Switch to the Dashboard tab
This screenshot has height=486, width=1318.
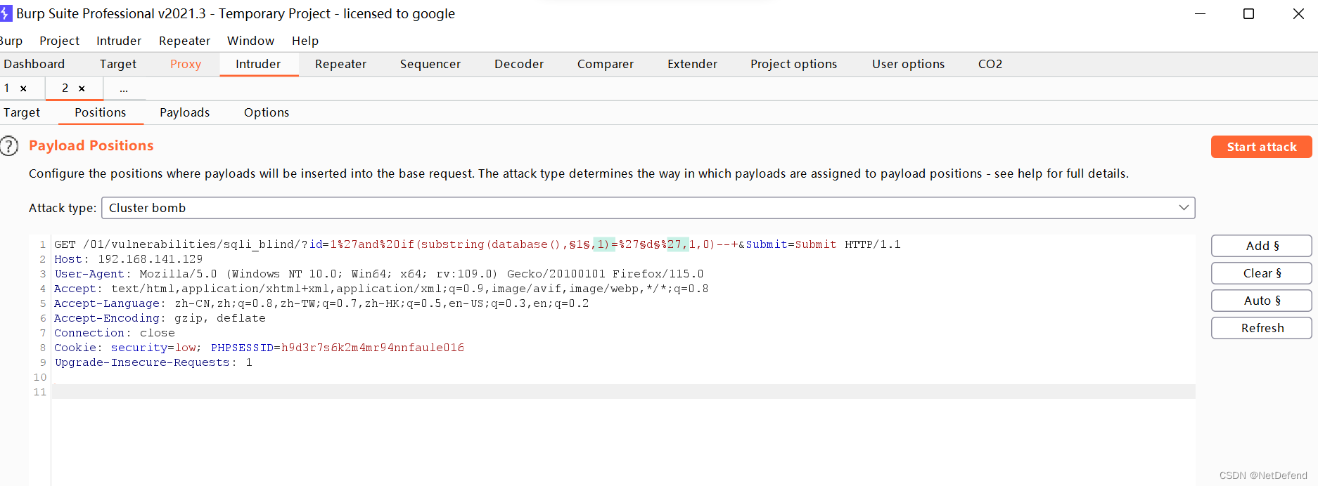[34, 64]
